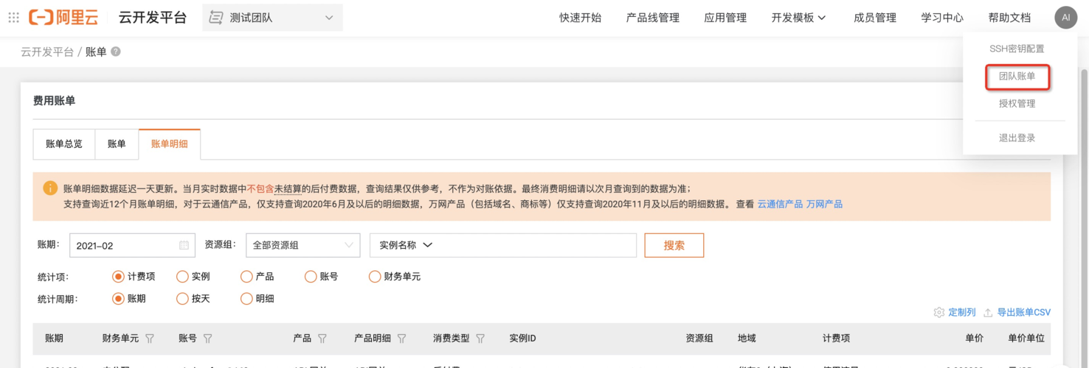Open the AI user avatar menu
The width and height of the screenshot is (1089, 368).
[1066, 18]
